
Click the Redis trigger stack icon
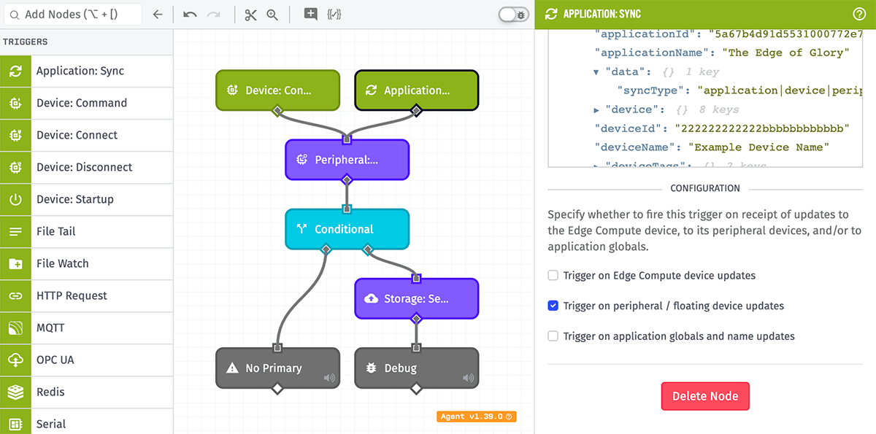tap(15, 392)
